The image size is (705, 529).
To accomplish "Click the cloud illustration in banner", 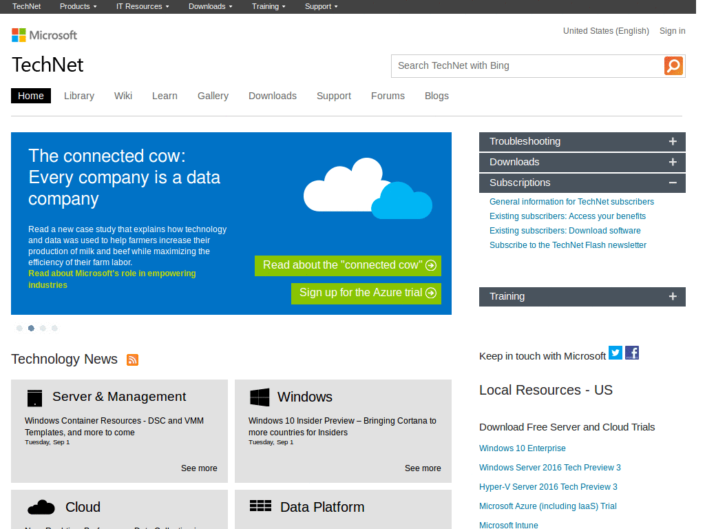I will point(368,188).
